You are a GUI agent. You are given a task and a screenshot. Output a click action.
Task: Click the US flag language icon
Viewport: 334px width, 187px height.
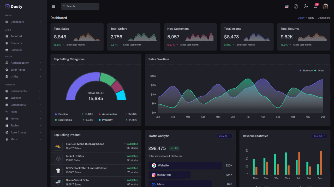point(286,6)
